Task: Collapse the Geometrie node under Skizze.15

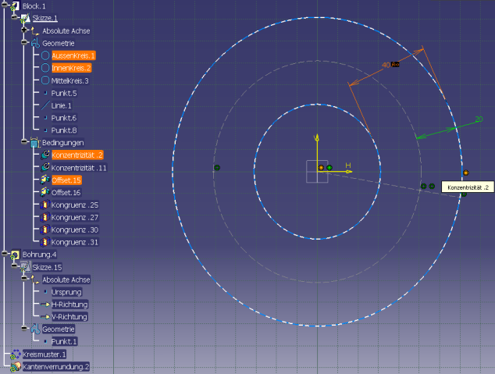Action: [x=25, y=329]
